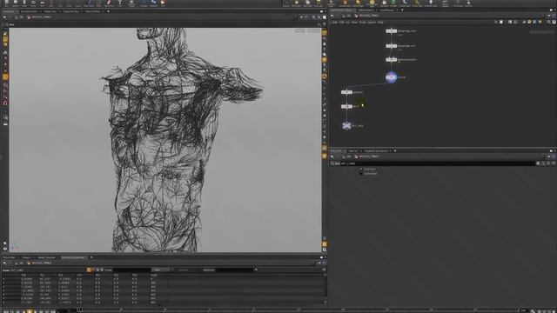Toggle the pin icon in scene view path bar
This screenshot has width=557, height=313.
[x=301, y=17]
